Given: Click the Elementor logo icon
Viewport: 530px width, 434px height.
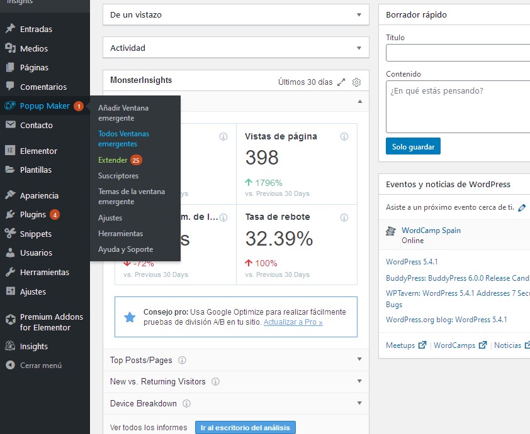Looking at the screenshot, I should pos(11,150).
